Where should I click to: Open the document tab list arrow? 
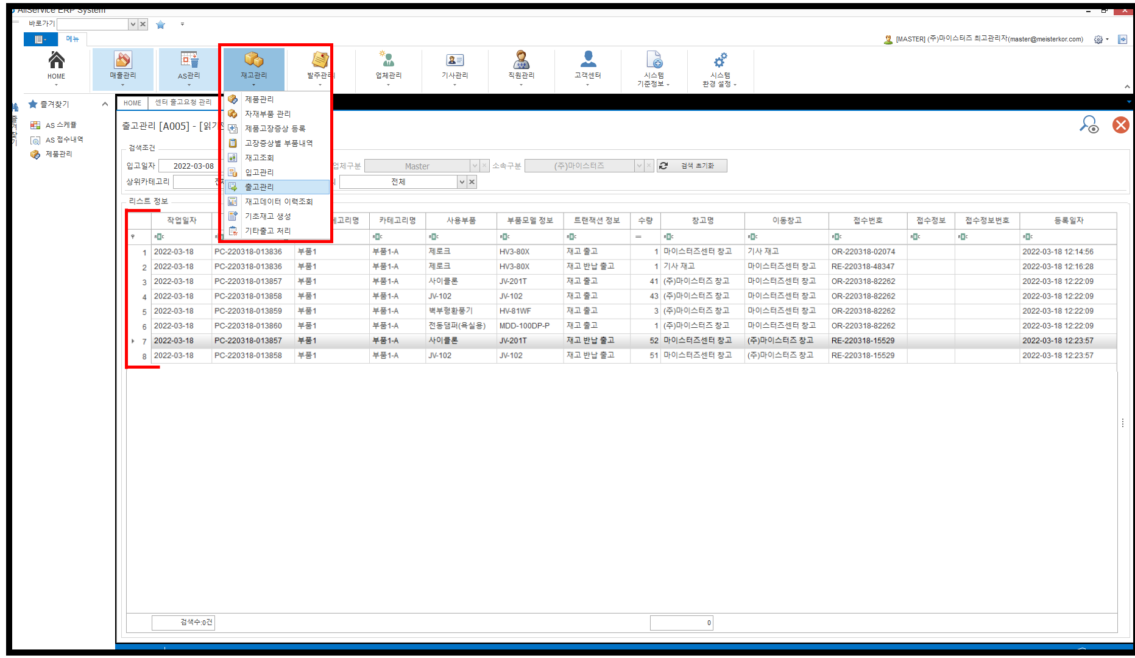1128,102
